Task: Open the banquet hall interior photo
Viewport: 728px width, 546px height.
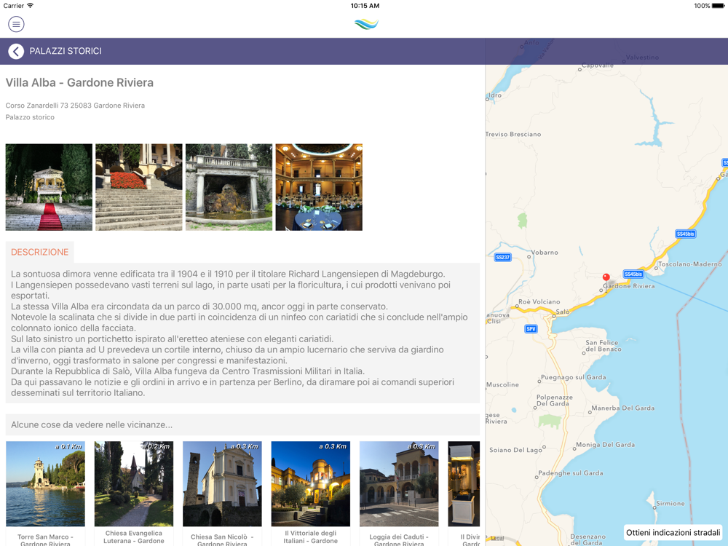Action: [319, 187]
